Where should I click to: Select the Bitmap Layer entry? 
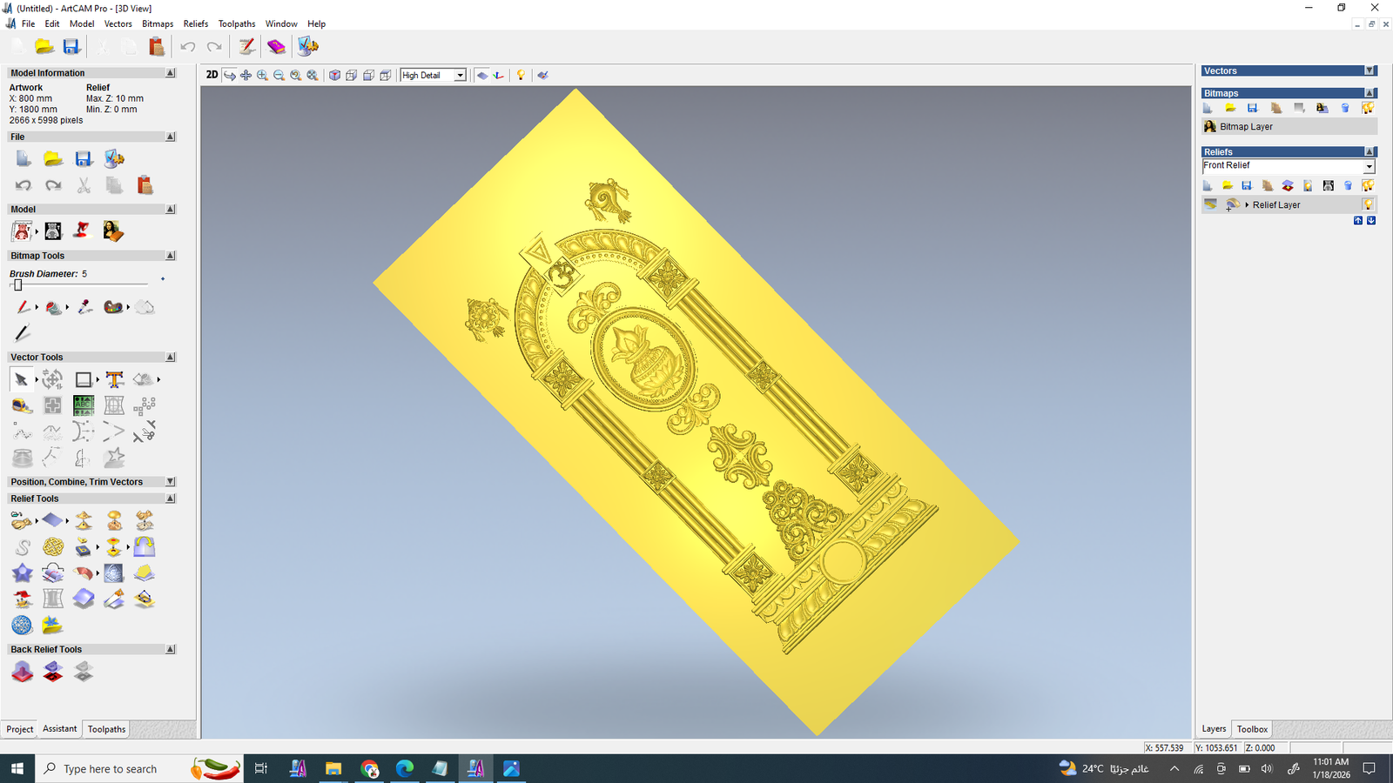pyautogui.click(x=1246, y=127)
